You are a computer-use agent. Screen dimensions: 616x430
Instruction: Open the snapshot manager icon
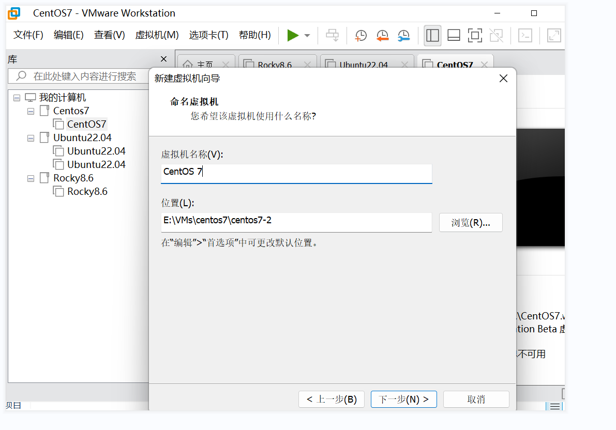(x=403, y=35)
